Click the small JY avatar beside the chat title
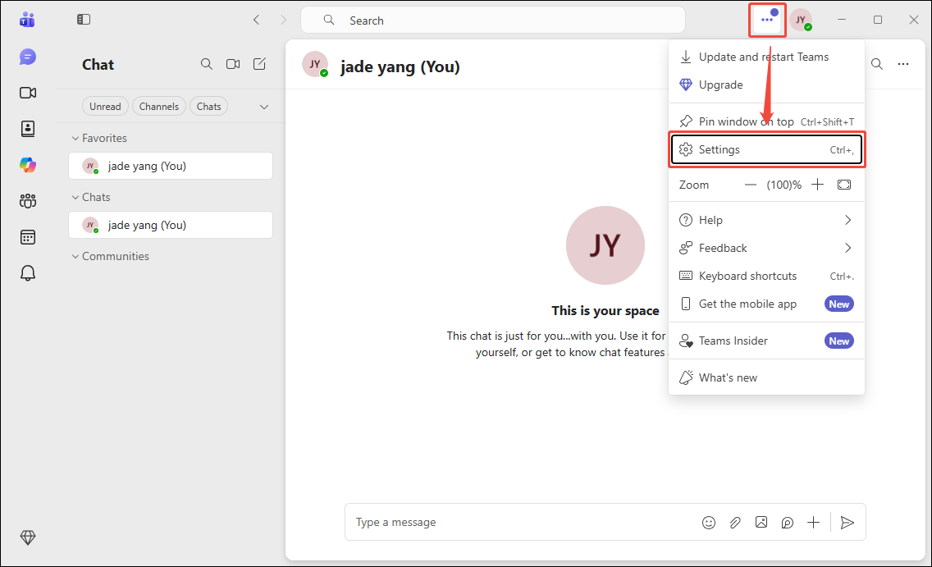This screenshot has height=567, width=932. pos(315,64)
